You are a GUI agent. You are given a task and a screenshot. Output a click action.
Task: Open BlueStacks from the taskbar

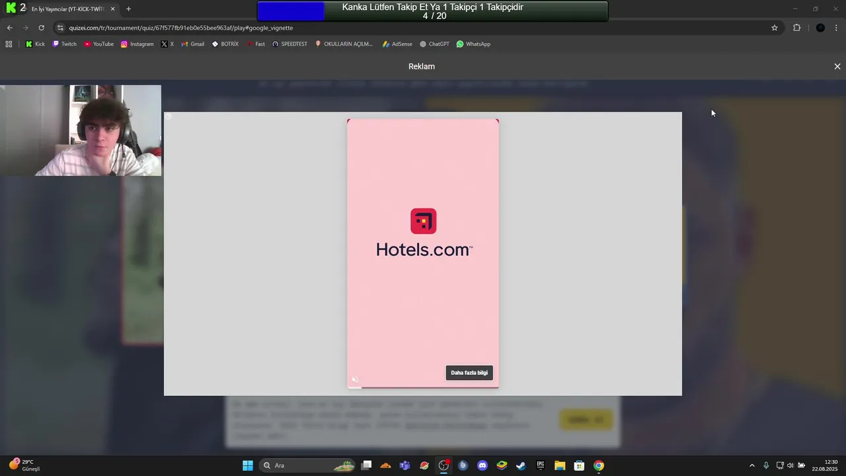pyautogui.click(x=502, y=465)
